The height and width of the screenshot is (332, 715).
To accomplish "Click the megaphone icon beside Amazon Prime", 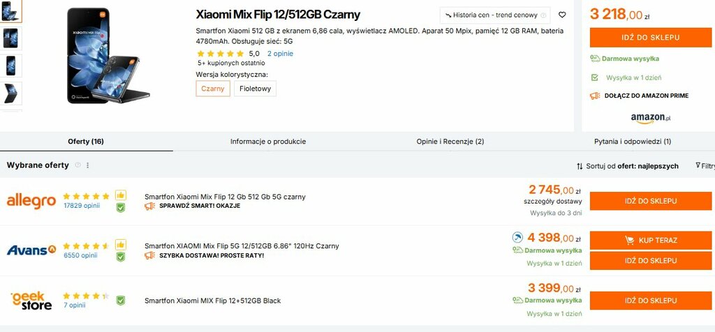I will [x=595, y=96].
